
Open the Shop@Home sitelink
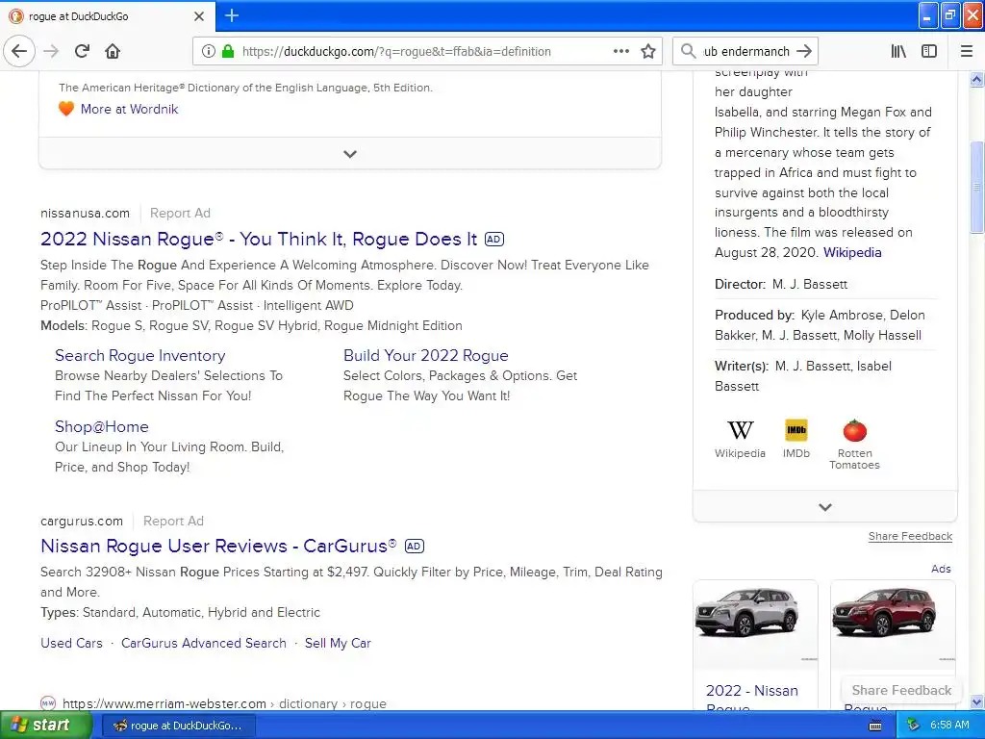pyautogui.click(x=102, y=426)
